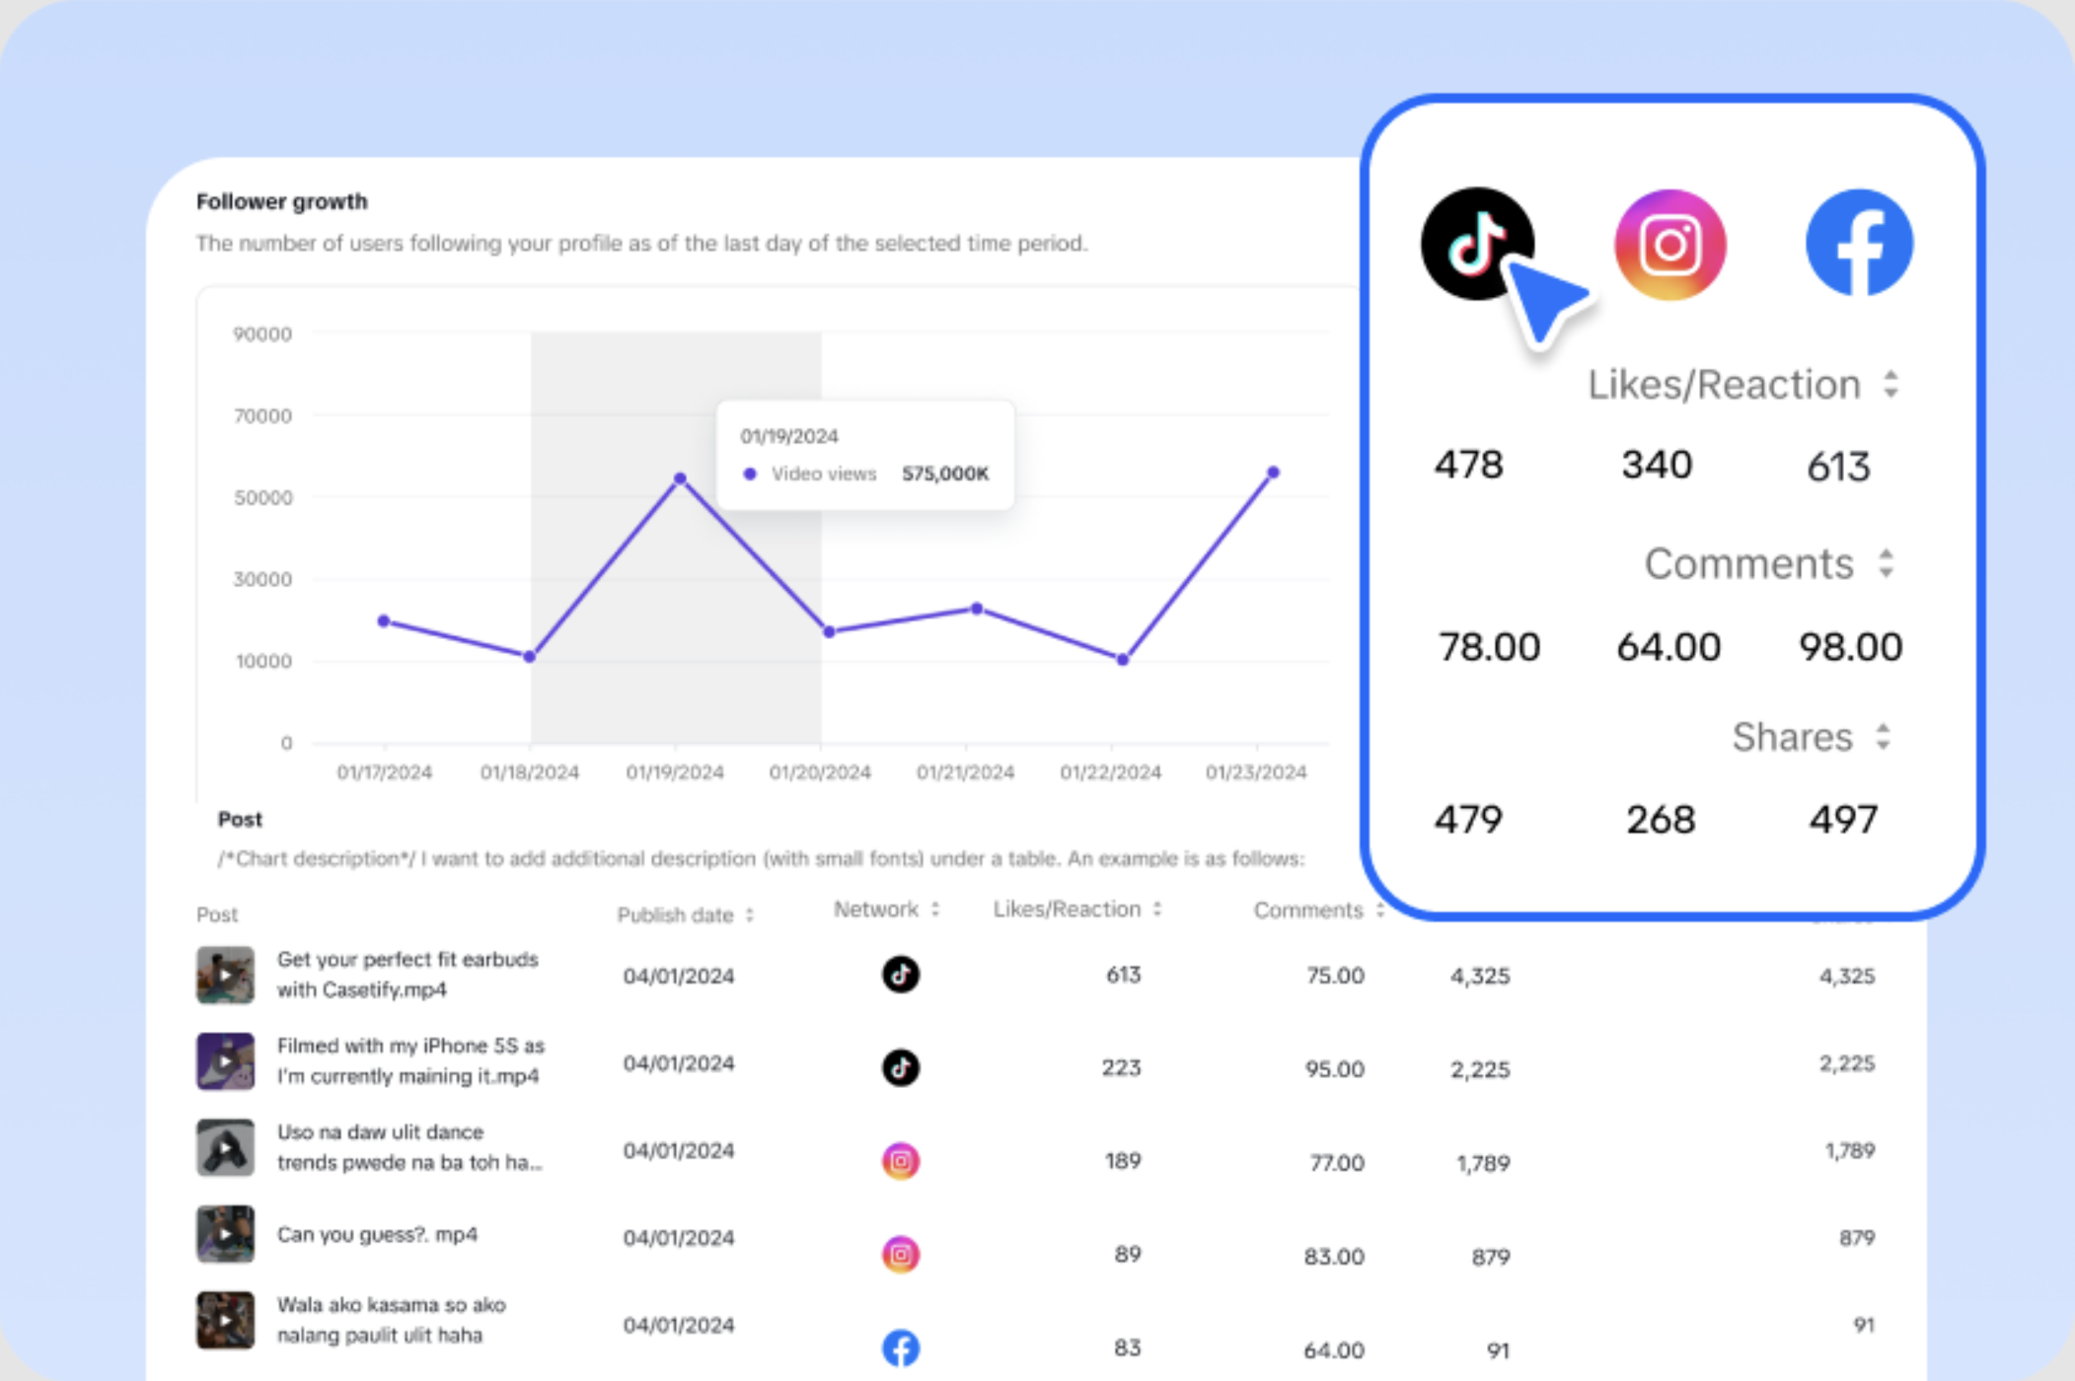Click TikTok network icon in iPhone 5S row
2075x1381 pixels.
pyautogui.click(x=900, y=1067)
